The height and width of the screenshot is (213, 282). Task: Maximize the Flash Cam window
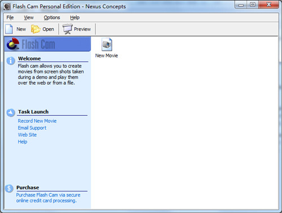click(x=253, y=5)
